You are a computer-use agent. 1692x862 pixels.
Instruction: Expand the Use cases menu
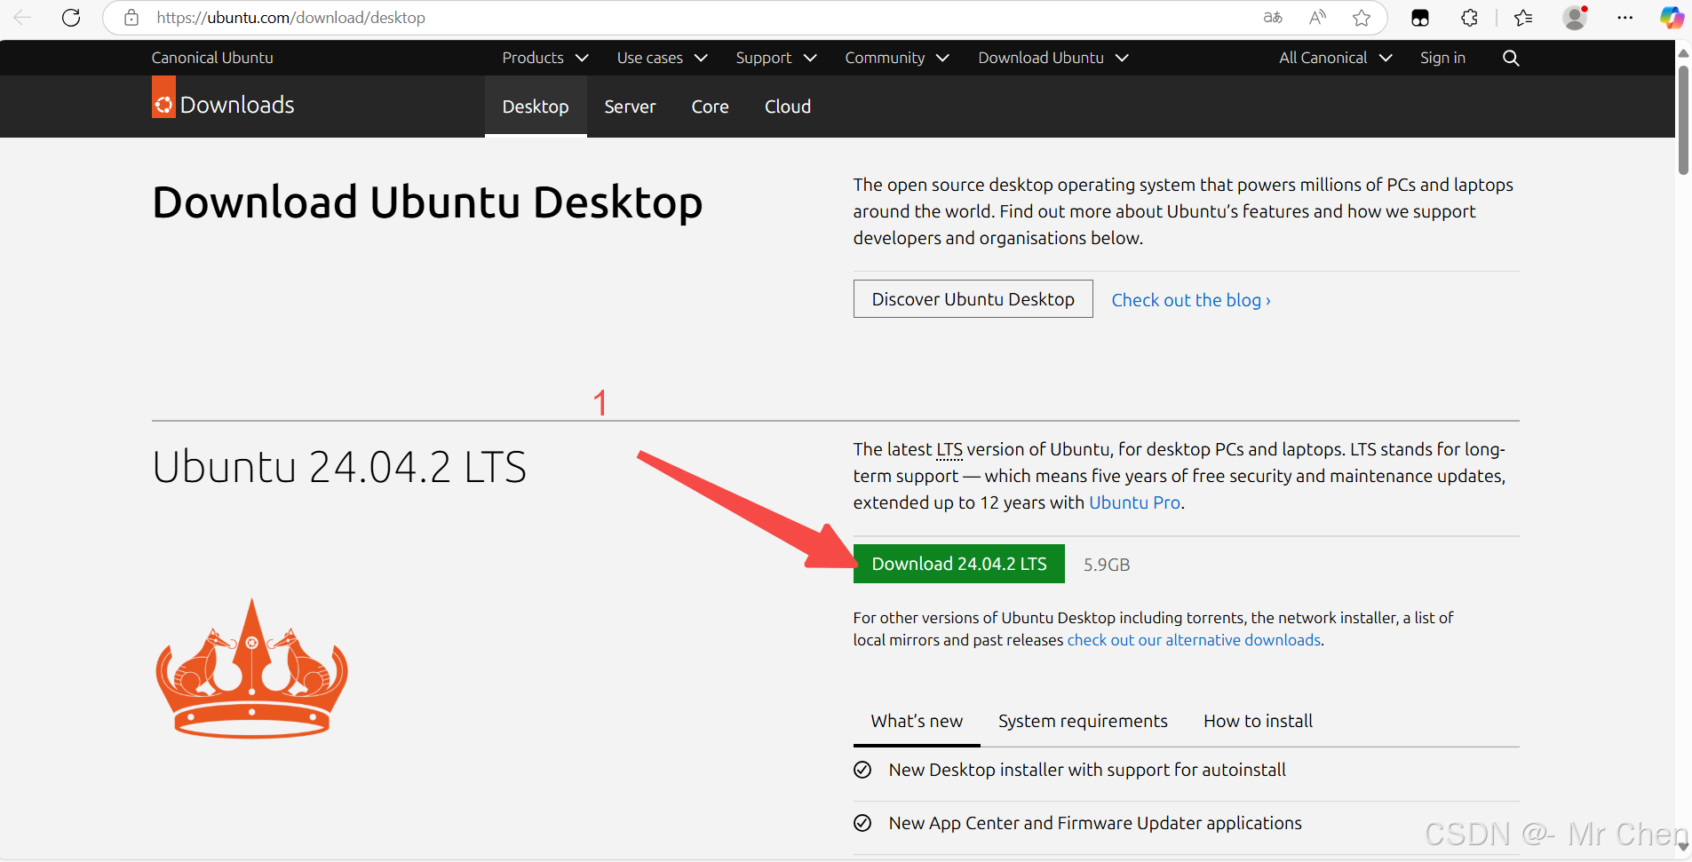click(x=663, y=58)
